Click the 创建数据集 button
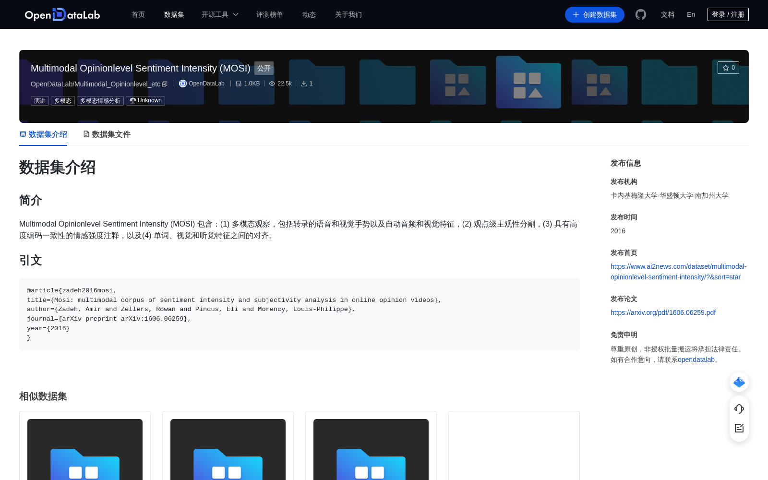The height and width of the screenshot is (480, 768). click(595, 14)
